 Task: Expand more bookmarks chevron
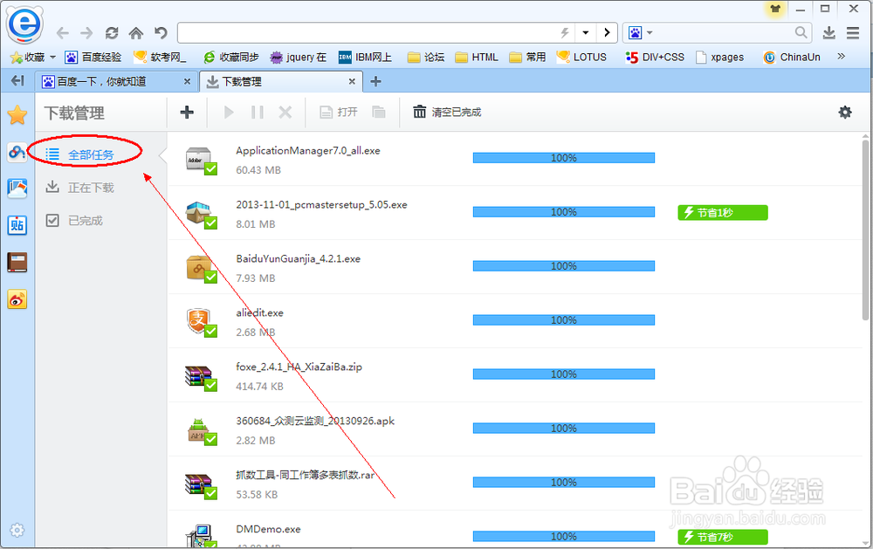coord(842,56)
